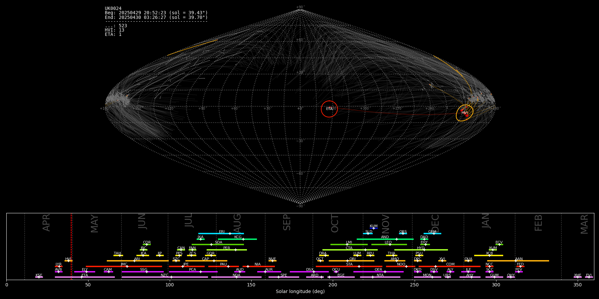
Task: Click the Solar longitude (deg) axis title
Action: [300, 291]
